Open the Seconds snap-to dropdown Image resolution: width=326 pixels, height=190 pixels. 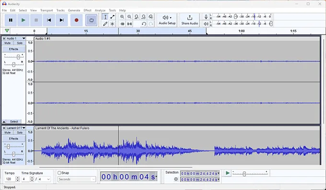pos(77,179)
